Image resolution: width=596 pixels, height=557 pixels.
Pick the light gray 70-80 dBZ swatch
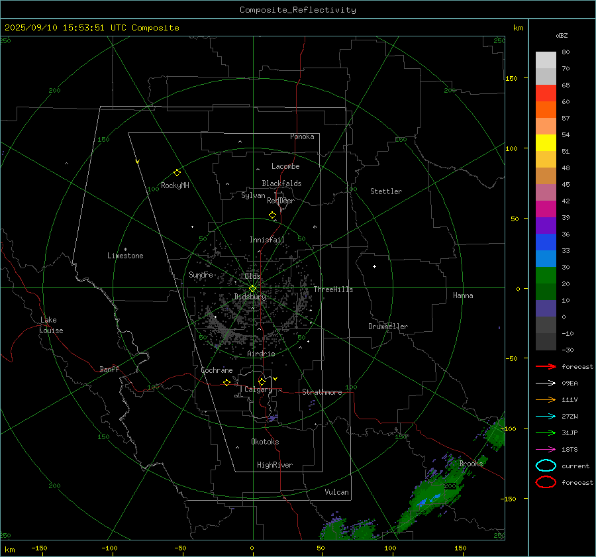(x=546, y=60)
